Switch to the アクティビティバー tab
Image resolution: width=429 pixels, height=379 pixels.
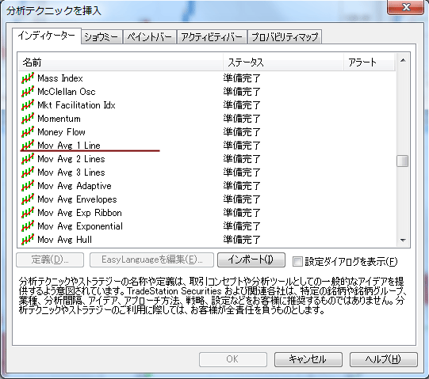pyautogui.click(x=212, y=37)
